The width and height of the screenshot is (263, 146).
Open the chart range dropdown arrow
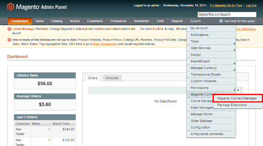click(238, 90)
